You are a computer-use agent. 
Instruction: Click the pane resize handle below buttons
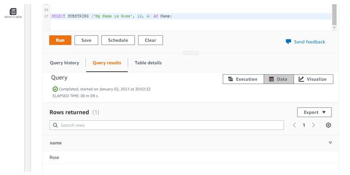click(191, 53)
